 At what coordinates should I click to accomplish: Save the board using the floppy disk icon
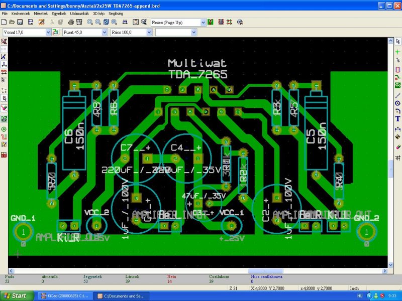point(20,22)
